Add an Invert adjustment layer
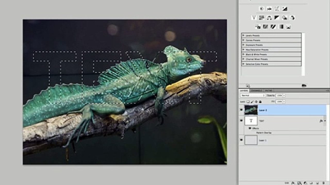The width and height of the screenshot is (330, 185). click(258, 27)
